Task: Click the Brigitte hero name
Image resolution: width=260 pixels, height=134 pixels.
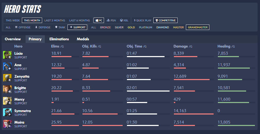Action: [x=20, y=88]
